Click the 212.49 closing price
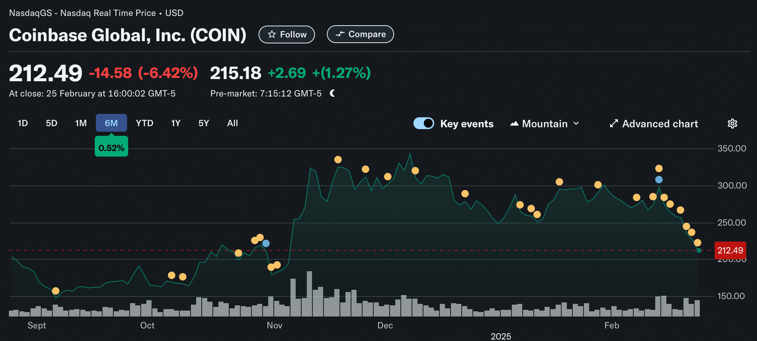757x341 pixels. pyautogui.click(x=45, y=73)
